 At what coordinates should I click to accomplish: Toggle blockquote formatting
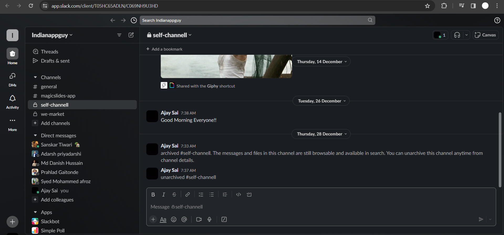click(225, 194)
